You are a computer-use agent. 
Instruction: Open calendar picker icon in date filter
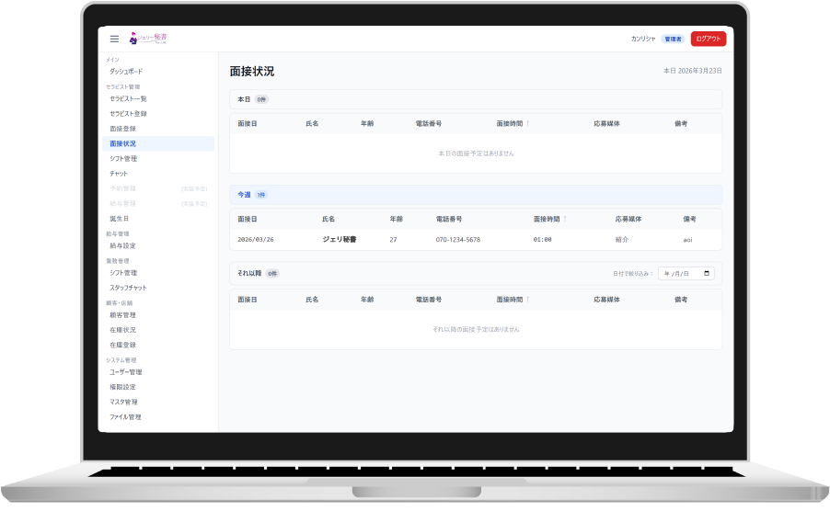(706, 274)
